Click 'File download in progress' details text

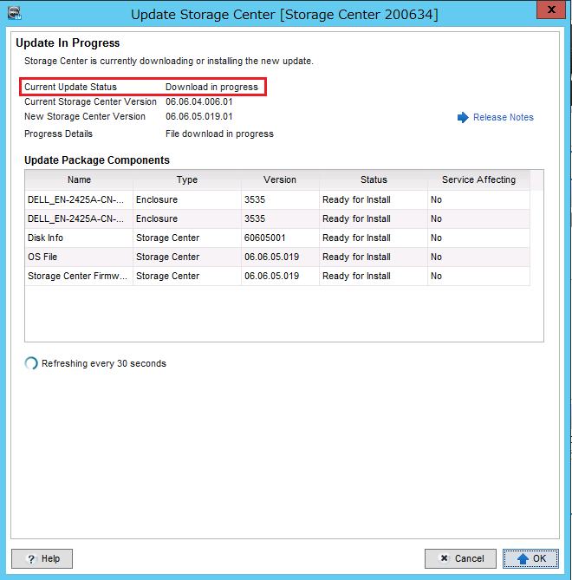click(219, 134)
